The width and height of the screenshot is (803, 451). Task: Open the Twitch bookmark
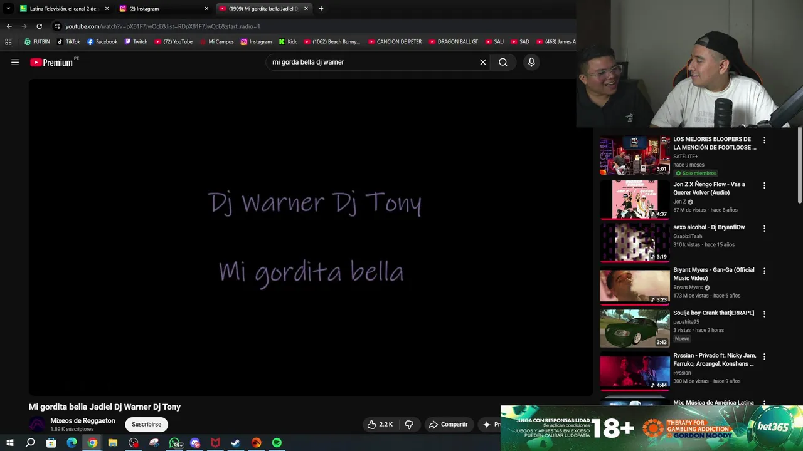(136, 42)
